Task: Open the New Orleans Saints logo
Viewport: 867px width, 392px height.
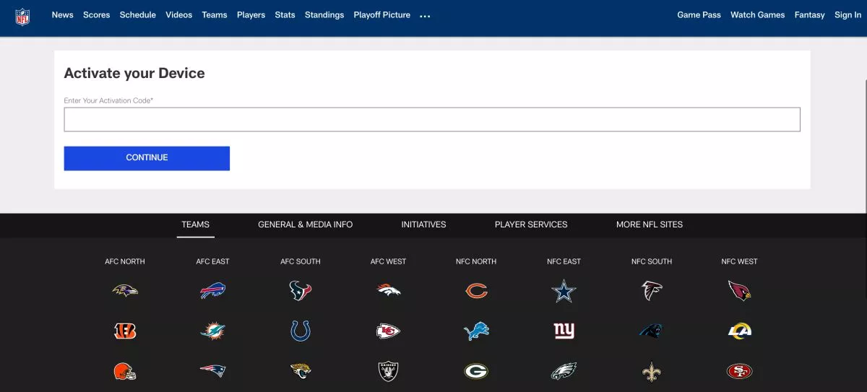Action: click(652, 372)
